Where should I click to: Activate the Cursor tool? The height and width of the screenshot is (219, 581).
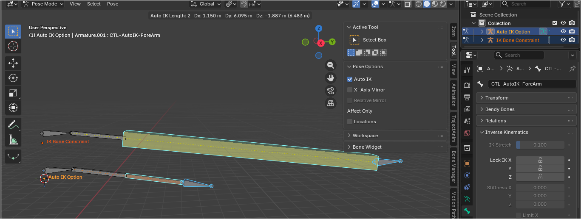[13, 46]
